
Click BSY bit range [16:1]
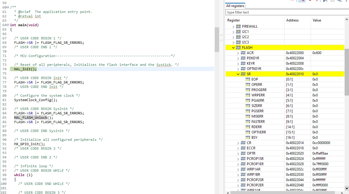point(290,137)
